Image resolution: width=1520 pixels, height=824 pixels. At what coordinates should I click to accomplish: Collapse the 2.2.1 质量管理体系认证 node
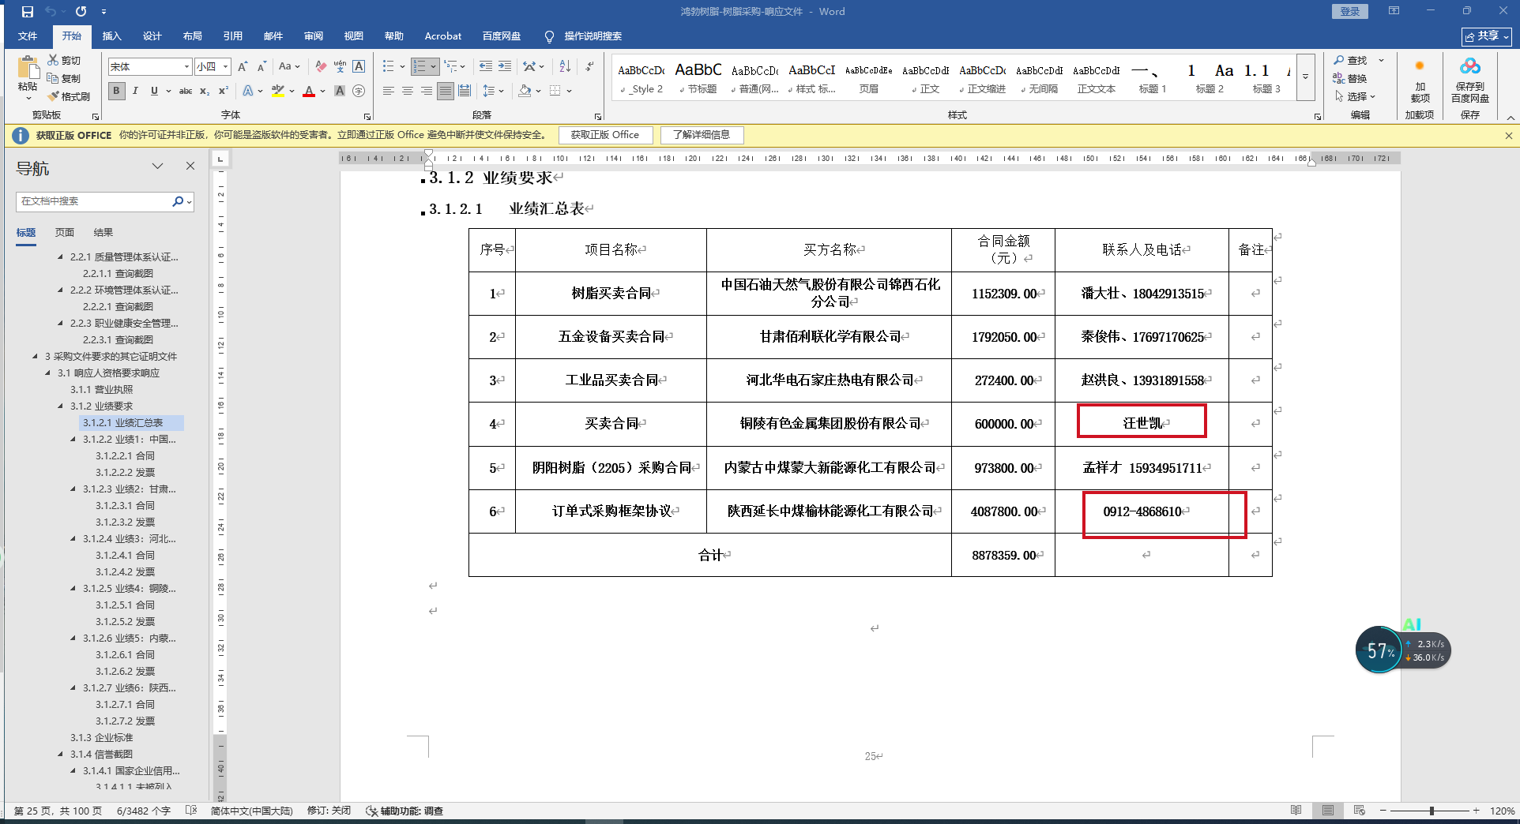[x=61, y=257]
